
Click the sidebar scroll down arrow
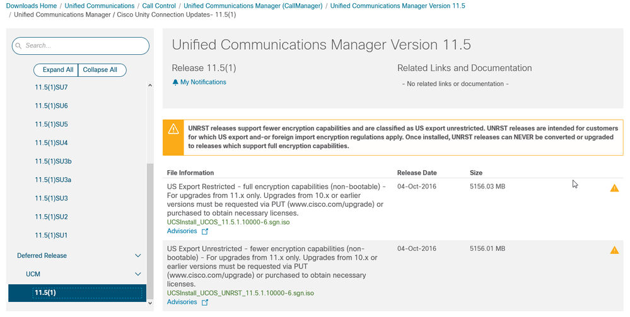point(150,303)
